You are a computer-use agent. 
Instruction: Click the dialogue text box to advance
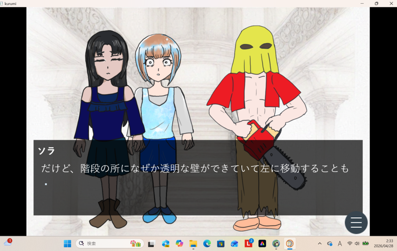[198, 178]
